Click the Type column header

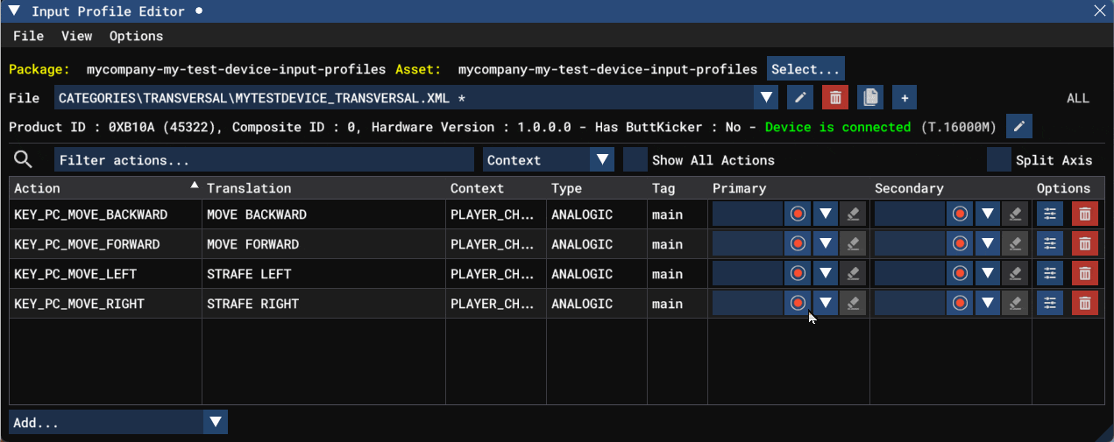tap(597, 188)
